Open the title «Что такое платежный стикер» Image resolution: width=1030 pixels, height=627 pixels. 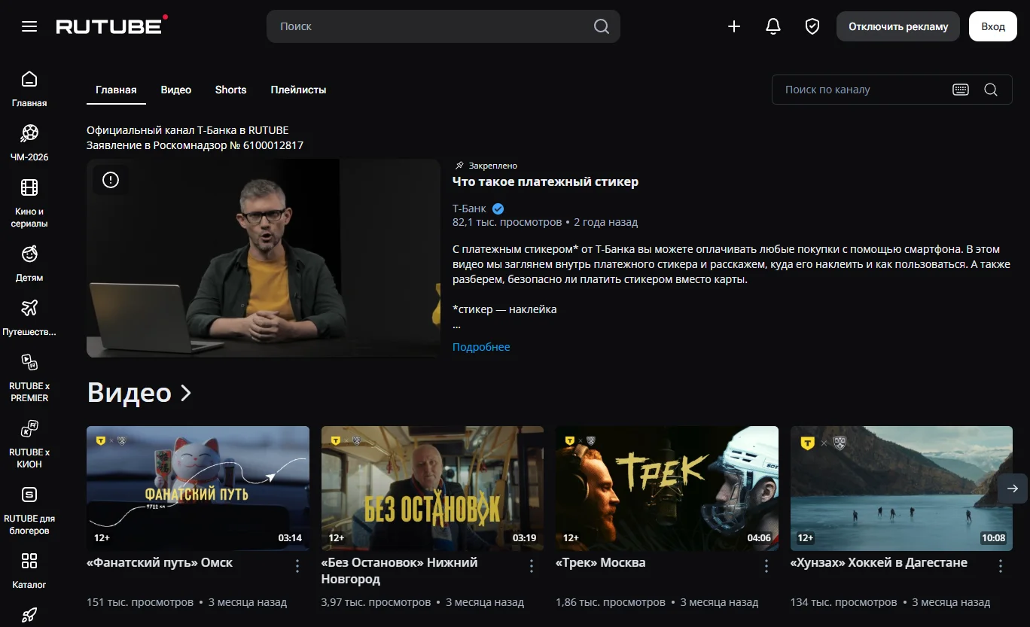pyautogui.click(x=545, y=182)
